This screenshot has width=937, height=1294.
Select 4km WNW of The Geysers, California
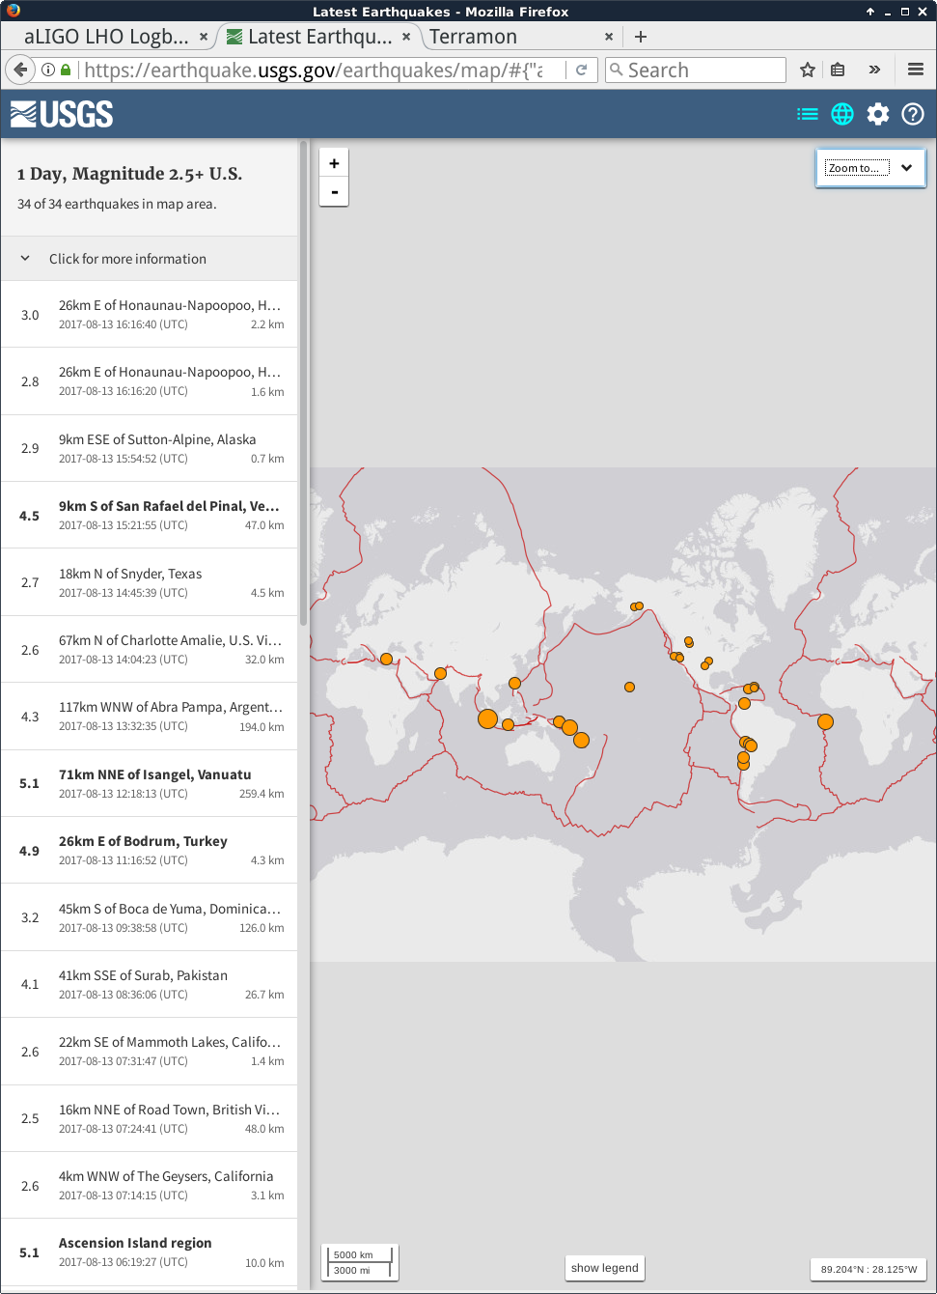150,1185
